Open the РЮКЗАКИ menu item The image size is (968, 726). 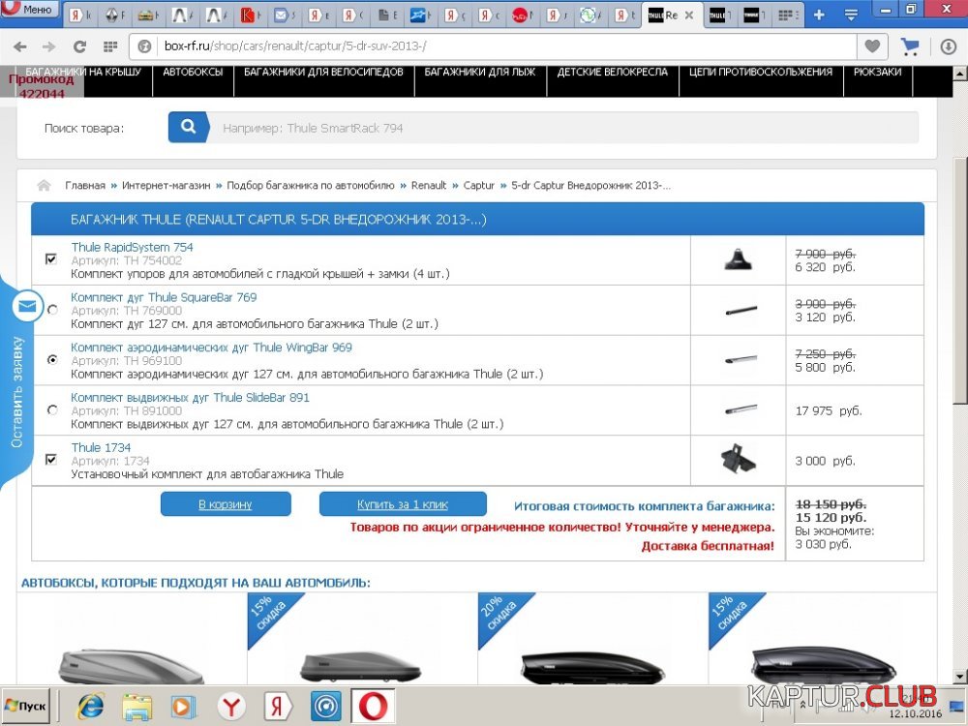coord(877,73)
